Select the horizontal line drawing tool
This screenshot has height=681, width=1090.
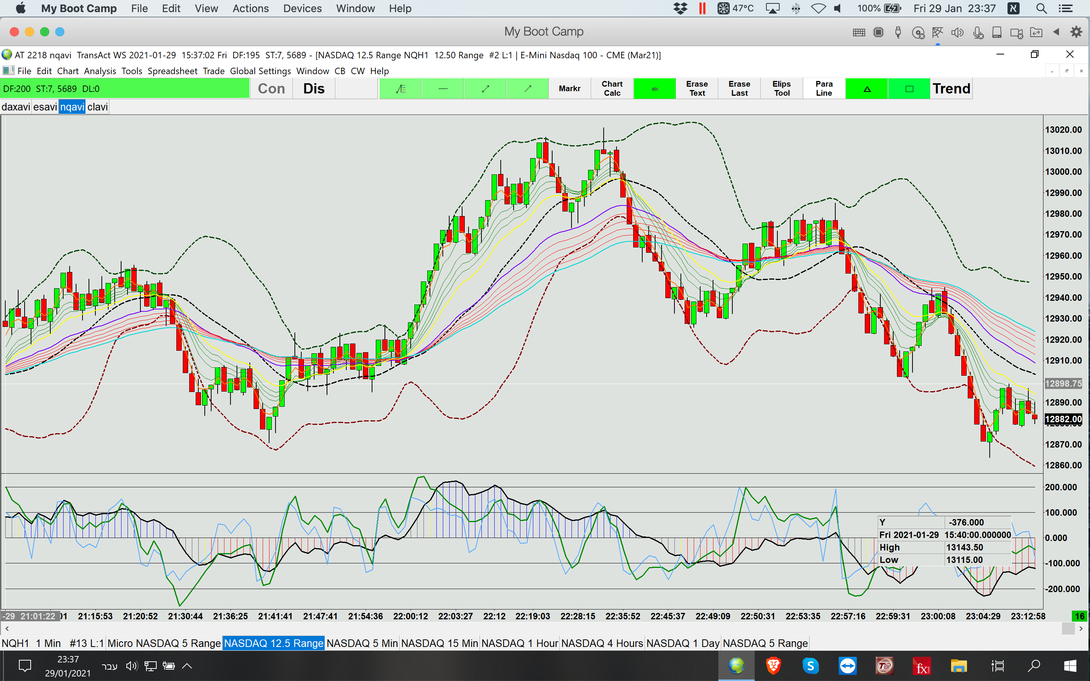click(443, 89)
